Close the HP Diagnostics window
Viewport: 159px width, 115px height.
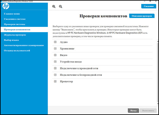click(156, 1)
